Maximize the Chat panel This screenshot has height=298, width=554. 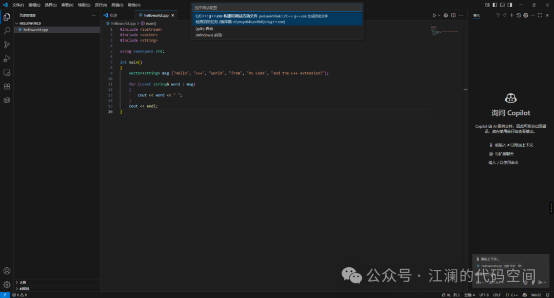coord(540,15)
